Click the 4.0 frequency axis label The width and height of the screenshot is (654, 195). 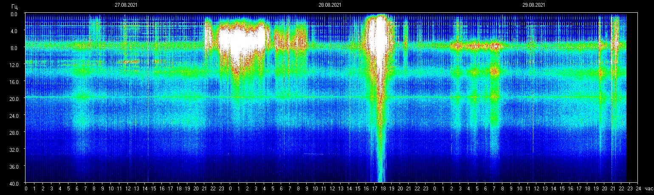click(14, 31)
